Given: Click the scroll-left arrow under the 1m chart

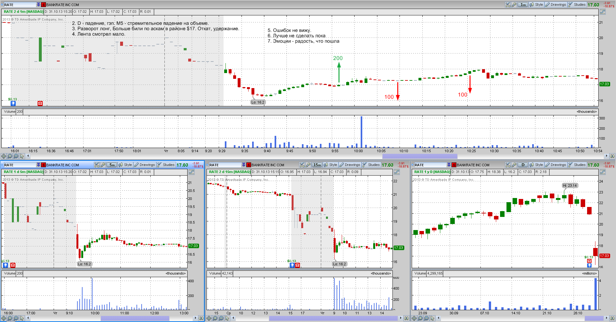Looking at the screenshot, I should point(28,156).
